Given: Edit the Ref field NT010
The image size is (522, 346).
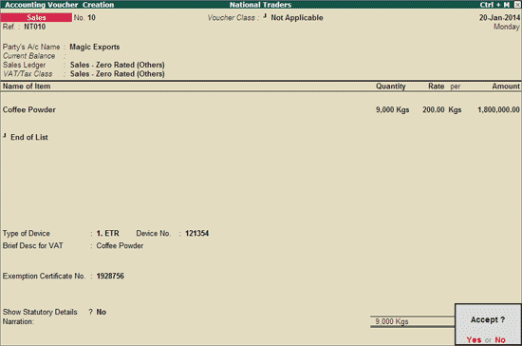Looking at the screenshot, I should [34, 27].
